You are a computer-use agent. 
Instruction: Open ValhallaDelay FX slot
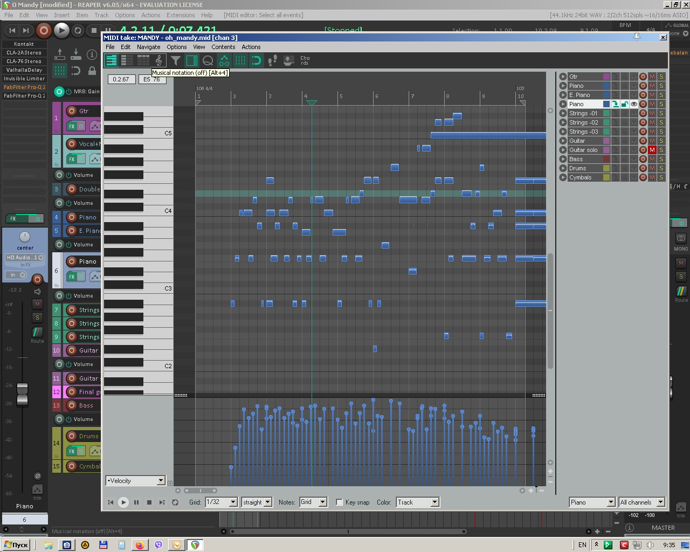click(x=24, y=70)
